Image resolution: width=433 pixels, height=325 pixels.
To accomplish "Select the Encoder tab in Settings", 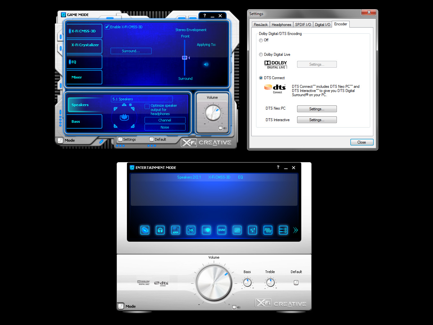I will click(x=341, y=24).
